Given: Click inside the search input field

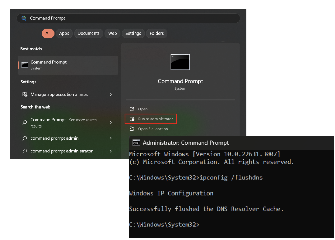Looking at the screenshot, I should pyautogui.click(x=104, y=18).
